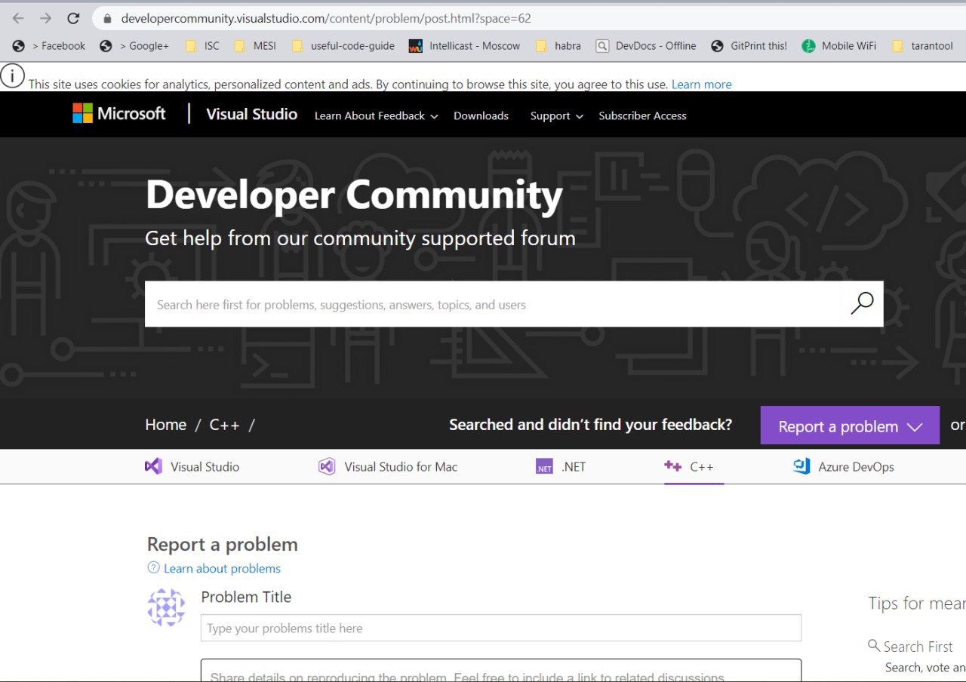Click the Search First tip text
The height and width of the screenshot is (682, 966).
click(918, 647)
